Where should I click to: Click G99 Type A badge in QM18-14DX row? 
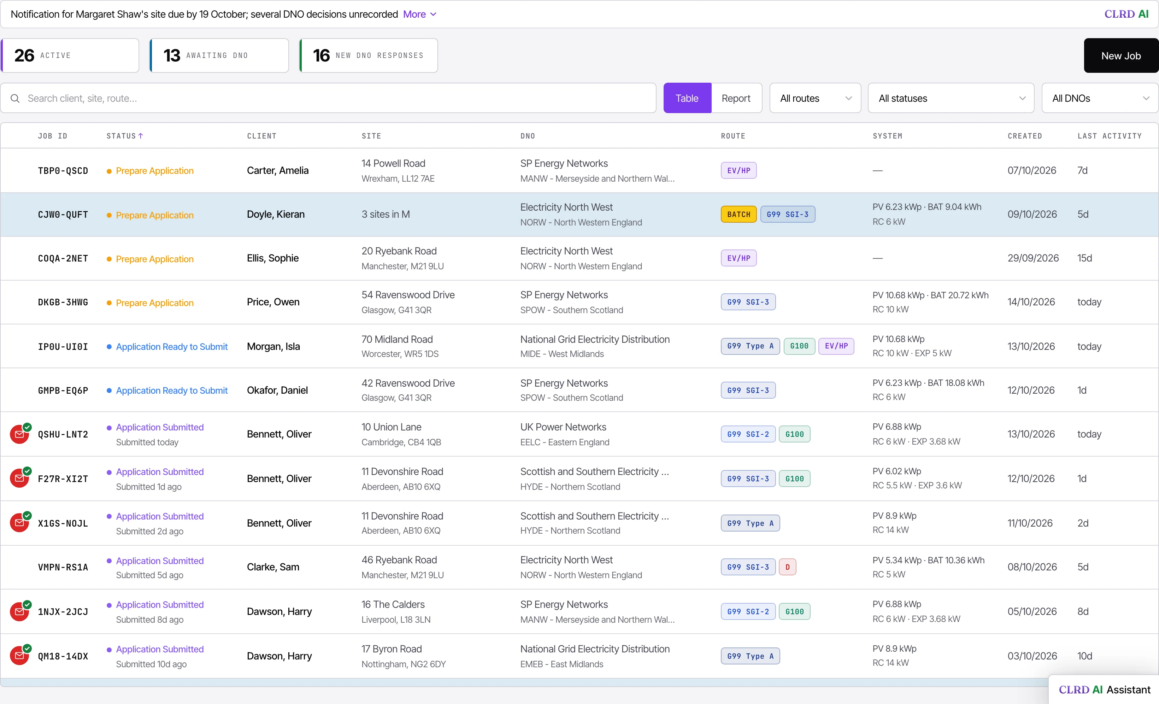tap(750, 656)
